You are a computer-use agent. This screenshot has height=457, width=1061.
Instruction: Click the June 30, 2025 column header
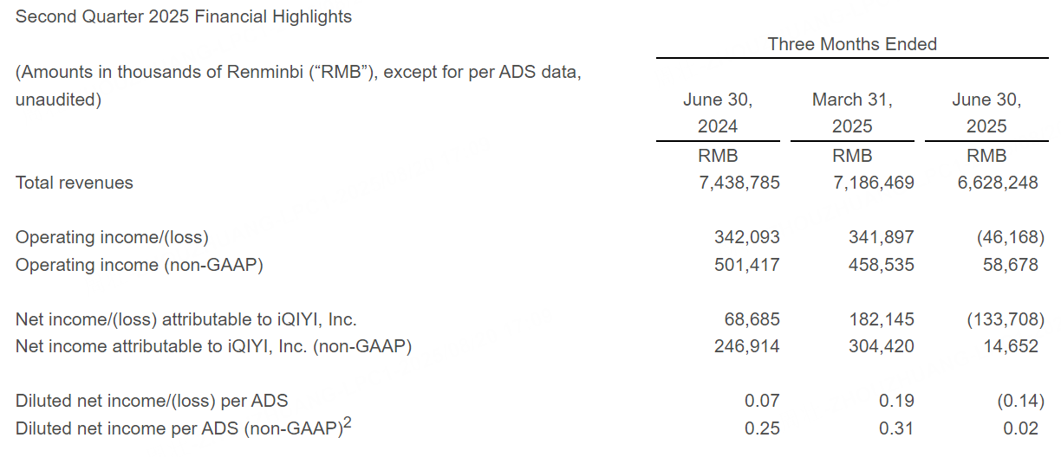pyautogui.click(x=986, y=113)
